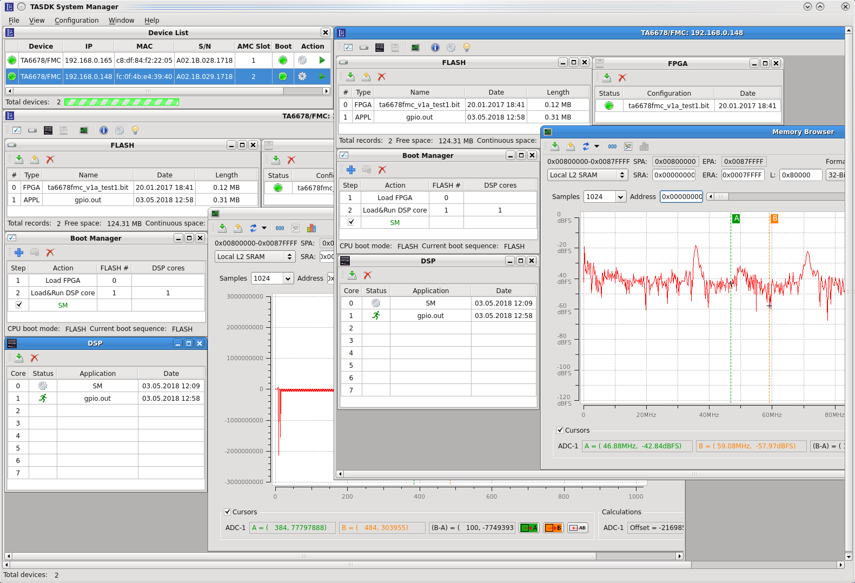Image resolution: width=855 pixels, height=583 pixels.
Task: Toggle the SM checkbox in left Boot Manager
Action: [x=19, y=305]
